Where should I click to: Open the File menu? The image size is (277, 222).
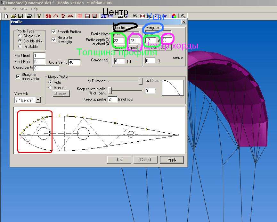pyautogui.click(x=4, y=9)
